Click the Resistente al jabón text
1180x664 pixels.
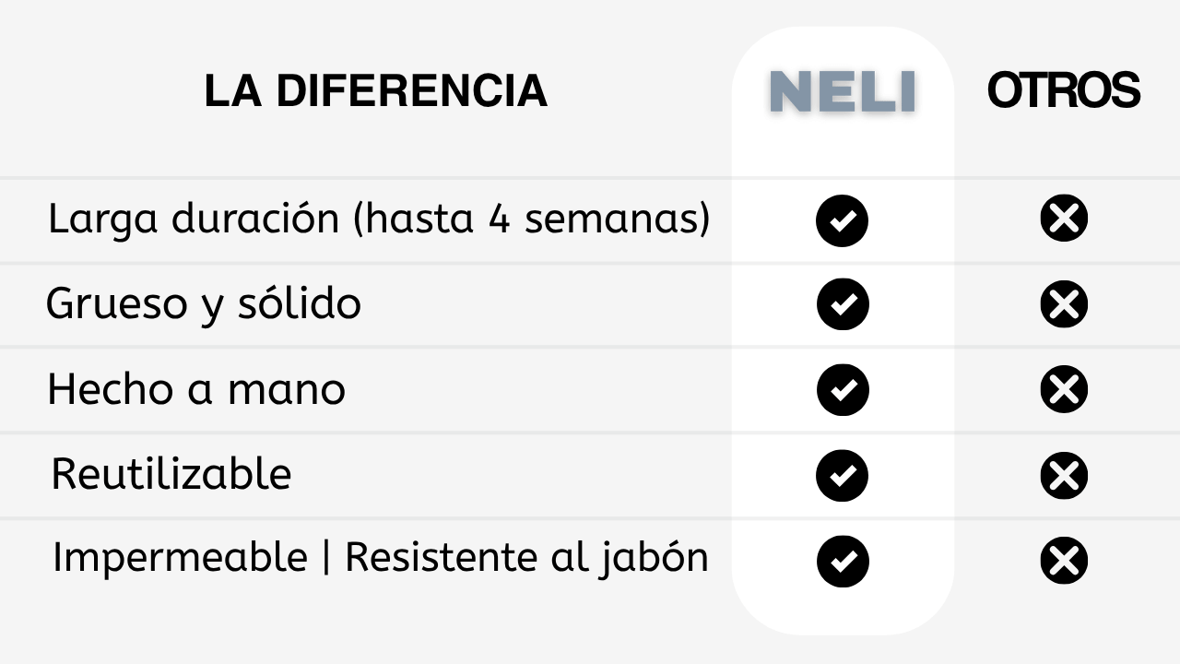pos(526,558)
